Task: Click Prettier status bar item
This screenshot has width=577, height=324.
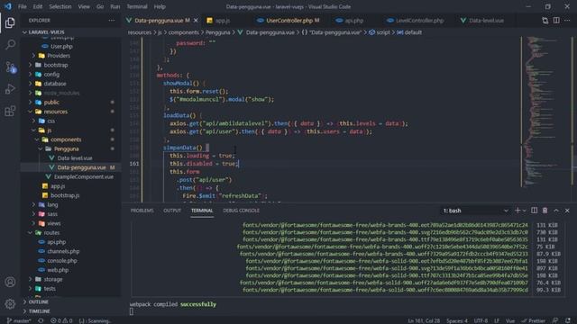Action: 533,320
